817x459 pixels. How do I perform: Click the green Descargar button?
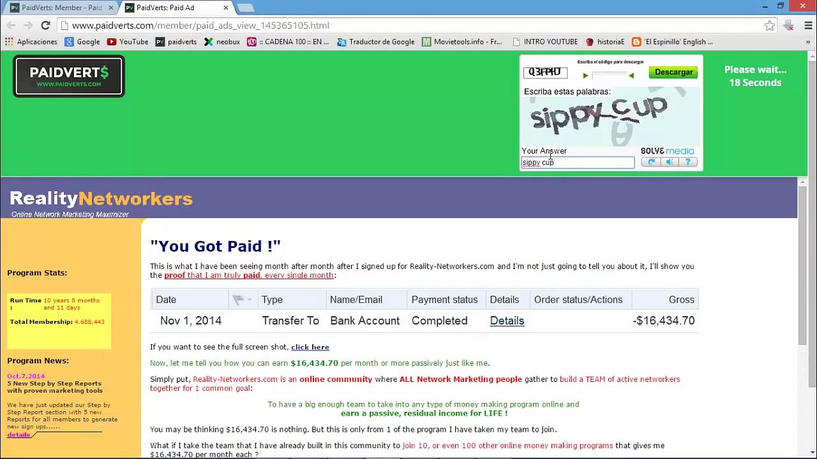[x=673, y=72]
